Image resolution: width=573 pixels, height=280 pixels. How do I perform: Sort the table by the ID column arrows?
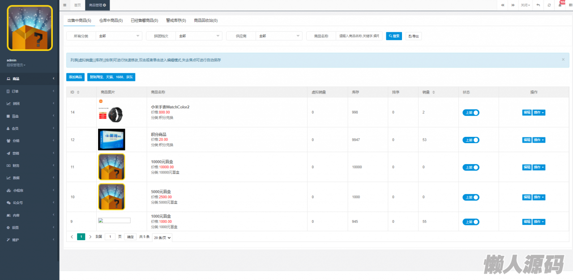(x=78, y=92)
